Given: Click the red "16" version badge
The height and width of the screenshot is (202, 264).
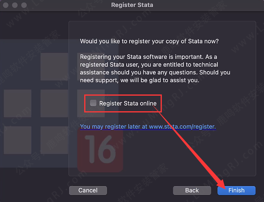Looking at the screenshot, I should [100, 151].
